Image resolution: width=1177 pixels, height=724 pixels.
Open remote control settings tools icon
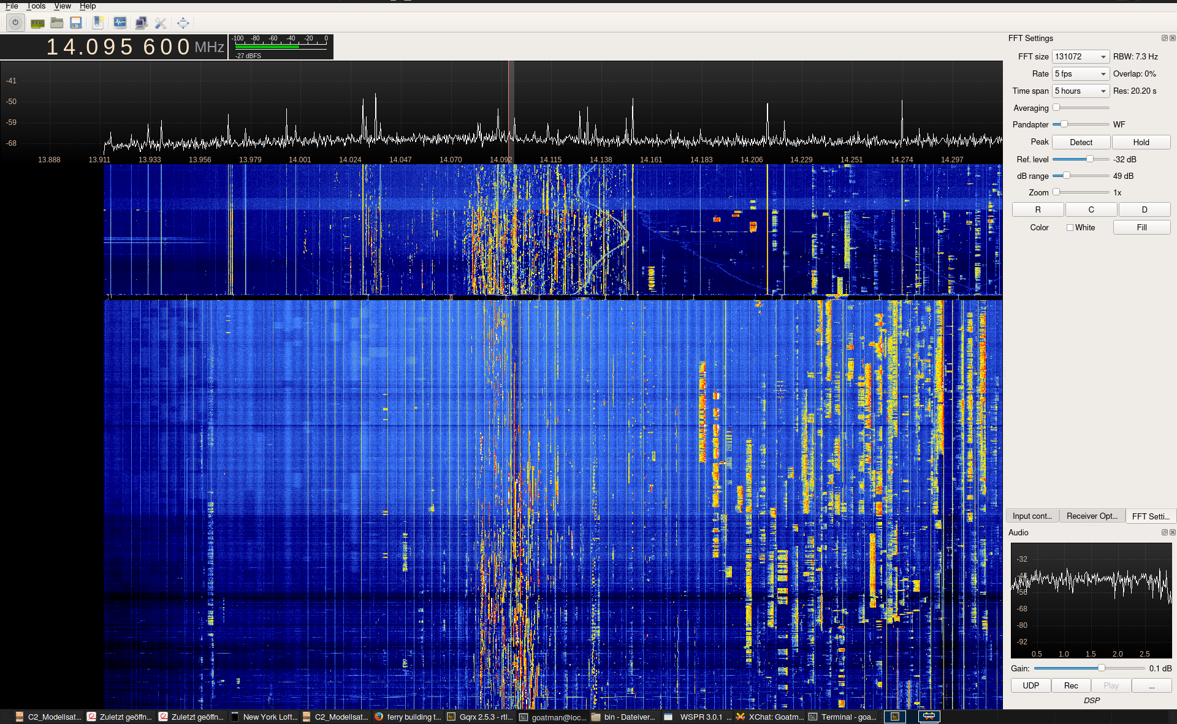click(161, 23)
